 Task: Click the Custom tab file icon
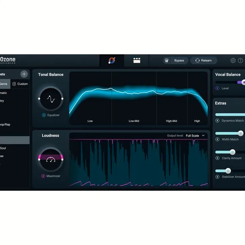pyautogui.click(x=14, y=84)
